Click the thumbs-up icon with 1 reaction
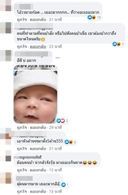This screenshot has width=128, height=195. click(x=65, y=185)
